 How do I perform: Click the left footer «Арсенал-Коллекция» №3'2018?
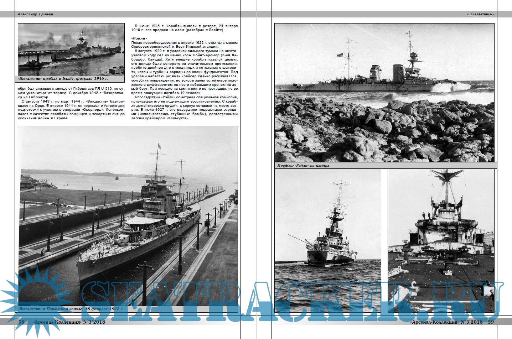pos(69,322)
